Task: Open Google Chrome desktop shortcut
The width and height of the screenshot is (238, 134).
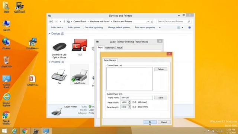Action: 6,118
